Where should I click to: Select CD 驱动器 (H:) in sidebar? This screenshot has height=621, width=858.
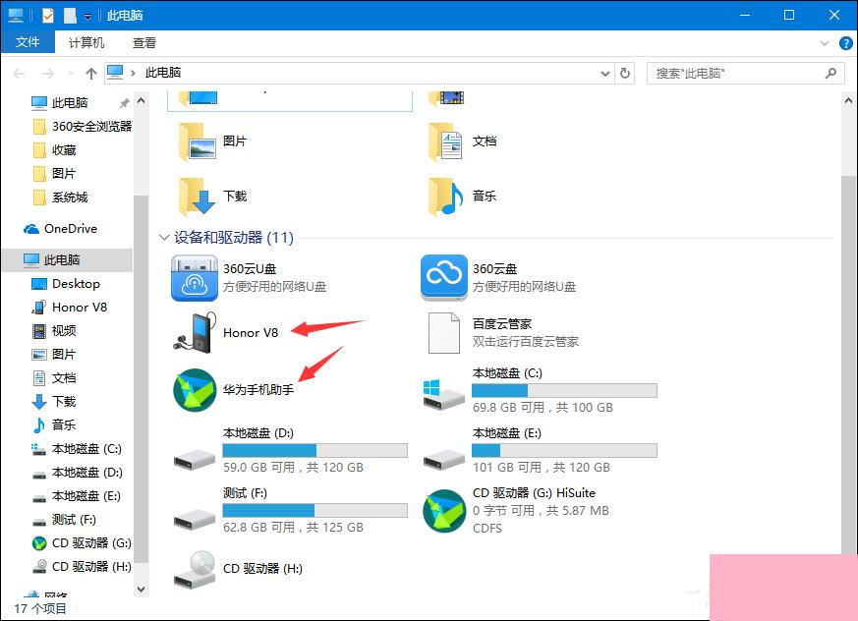point(82,567)
